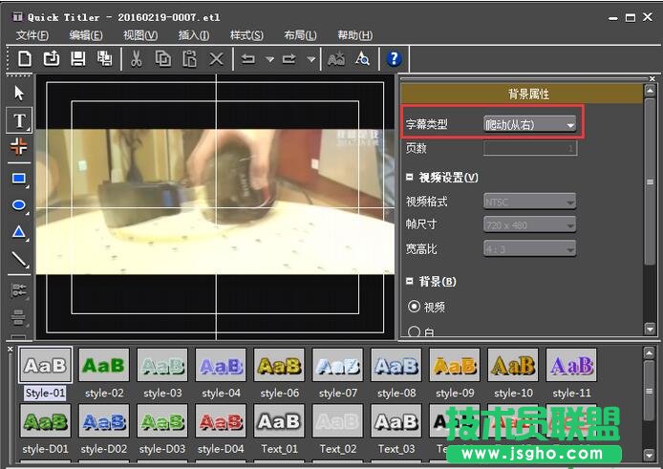The width and height of the screenshot is (663, 469).
Task: Select the Line drawing tool
Action: (x=19, y=259)
